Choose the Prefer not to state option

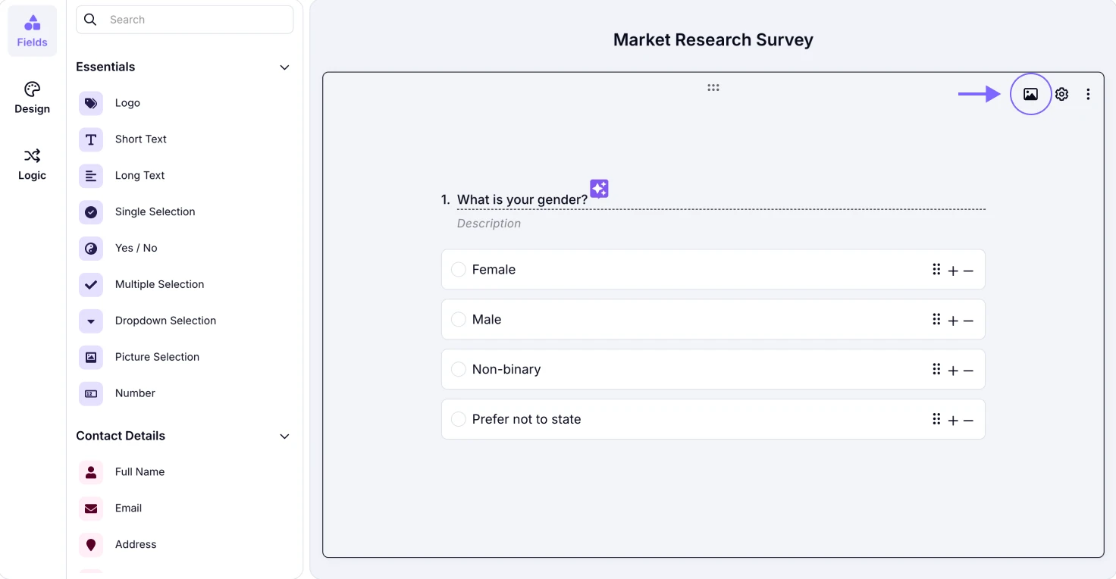coord(459,420)
